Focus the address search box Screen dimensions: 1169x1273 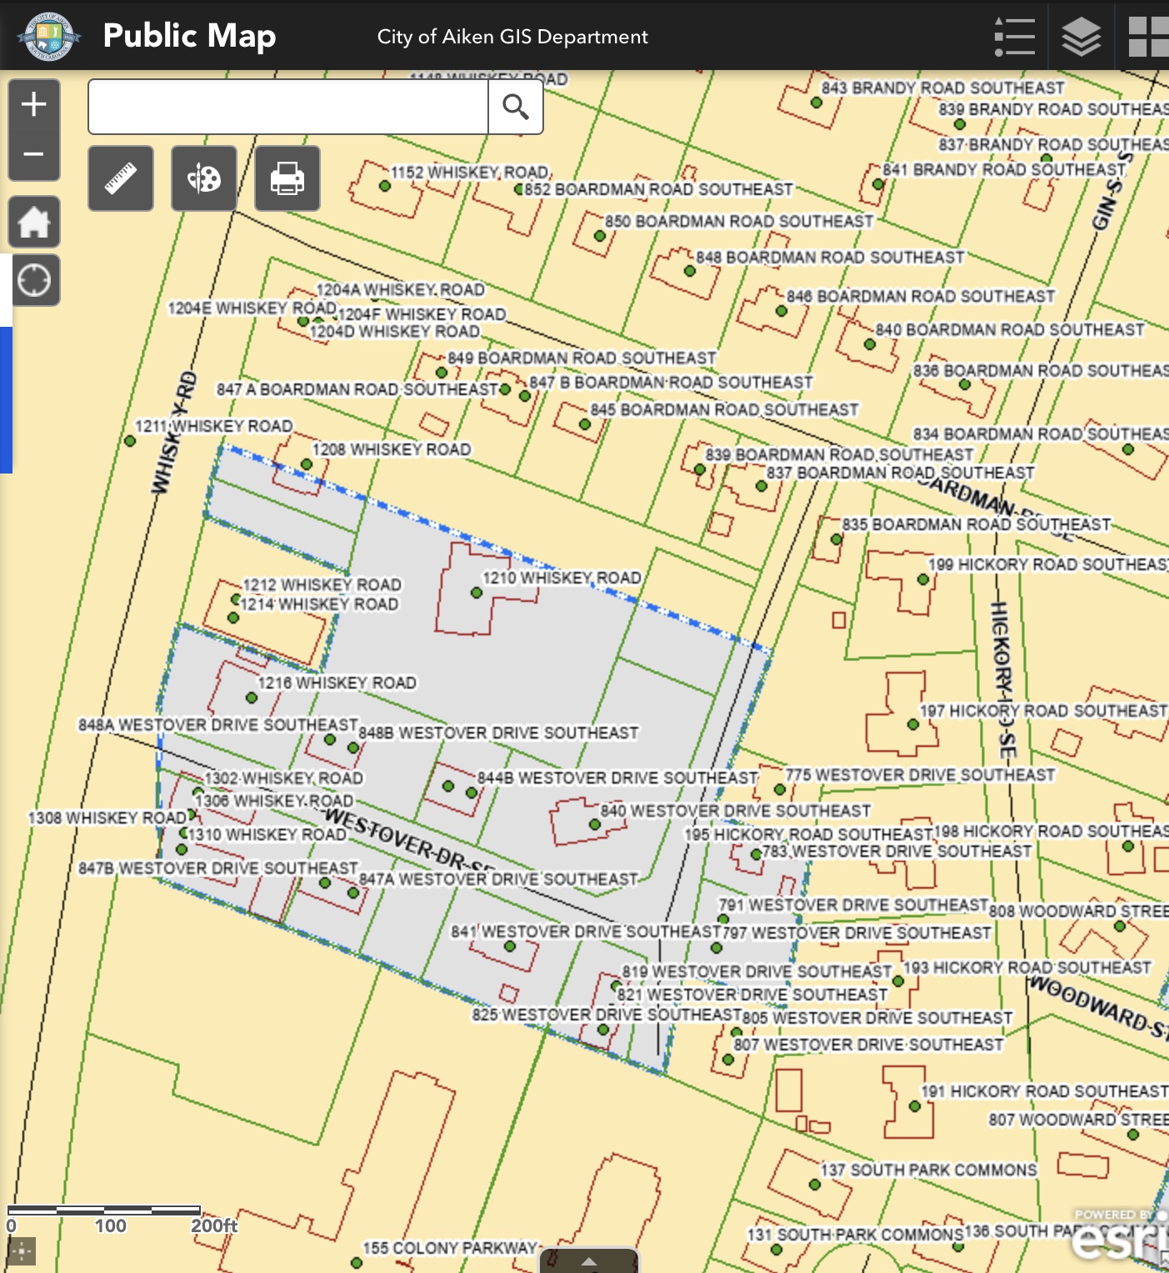[288, 107]
